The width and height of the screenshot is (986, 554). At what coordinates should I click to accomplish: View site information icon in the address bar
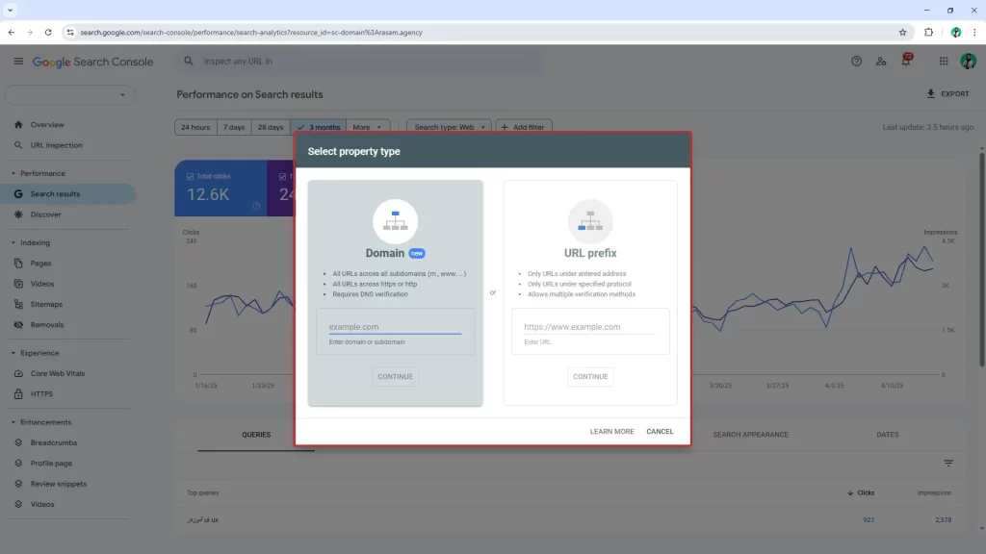tap(69, 32)
